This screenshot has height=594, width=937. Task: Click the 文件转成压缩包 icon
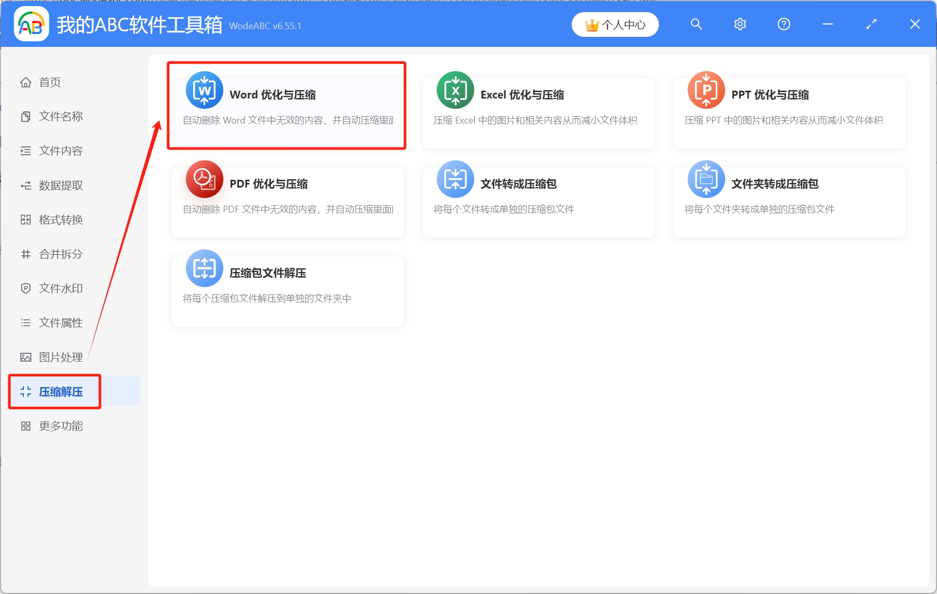455,179
